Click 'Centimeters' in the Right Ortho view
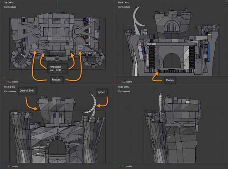Screen dimensions: 228x169 (124, 91)
